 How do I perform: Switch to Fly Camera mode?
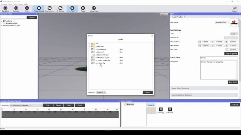60,9
